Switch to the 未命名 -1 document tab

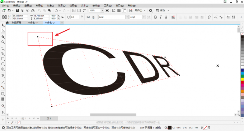[x=33, y=22]
